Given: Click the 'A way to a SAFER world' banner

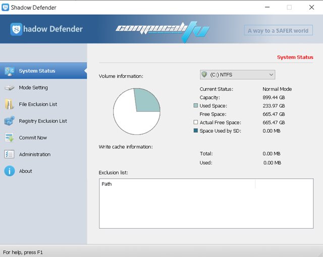Looking at the screenshot, I should (278, 30).
